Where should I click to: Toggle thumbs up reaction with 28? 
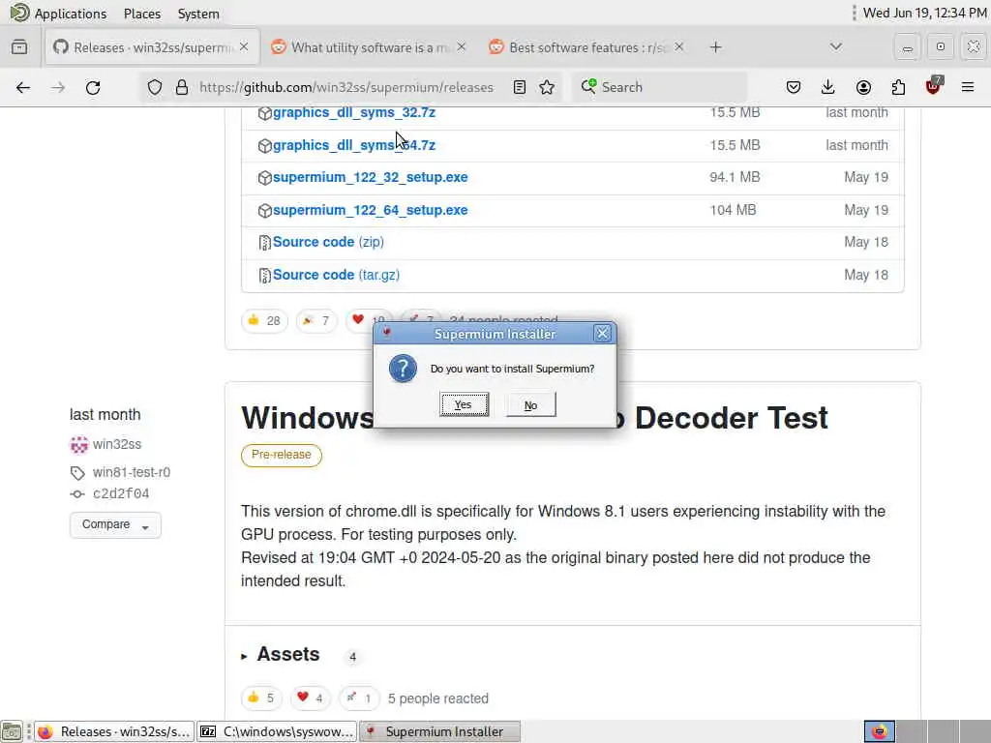[264, 321]
